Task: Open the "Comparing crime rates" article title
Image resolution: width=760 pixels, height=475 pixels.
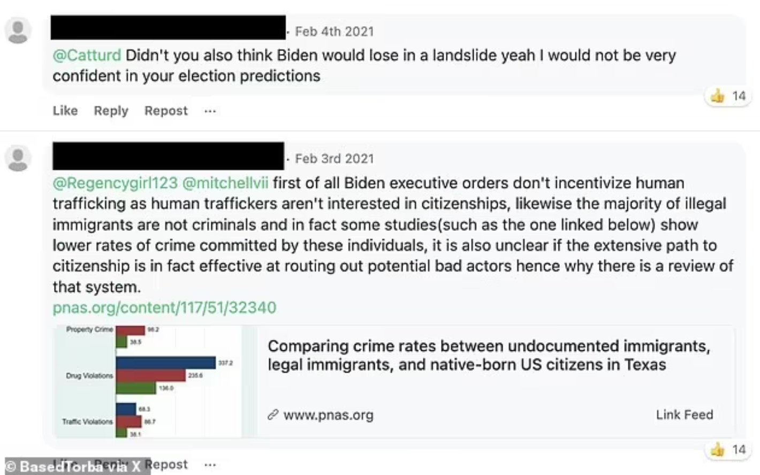Action: [x=489, y=355]
